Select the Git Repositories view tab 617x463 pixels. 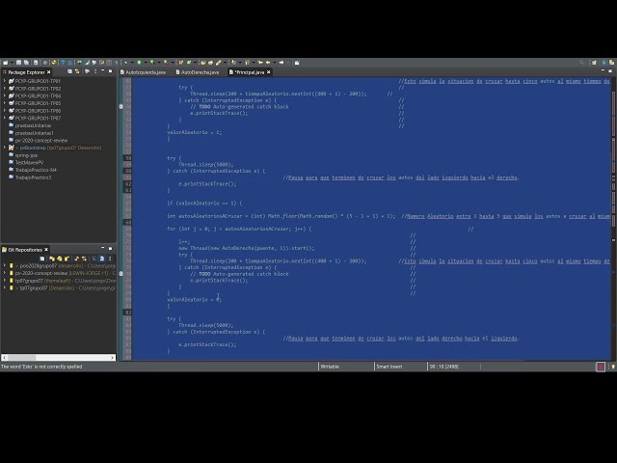pyautogui.click(x=25, y=250)
